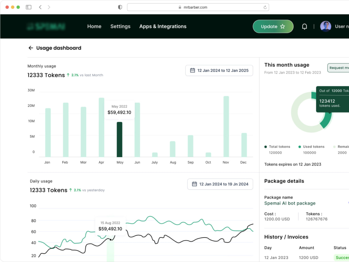Open the blurred site logo
This screenshot has width=349, height=262.
click(x=46, y=26)
